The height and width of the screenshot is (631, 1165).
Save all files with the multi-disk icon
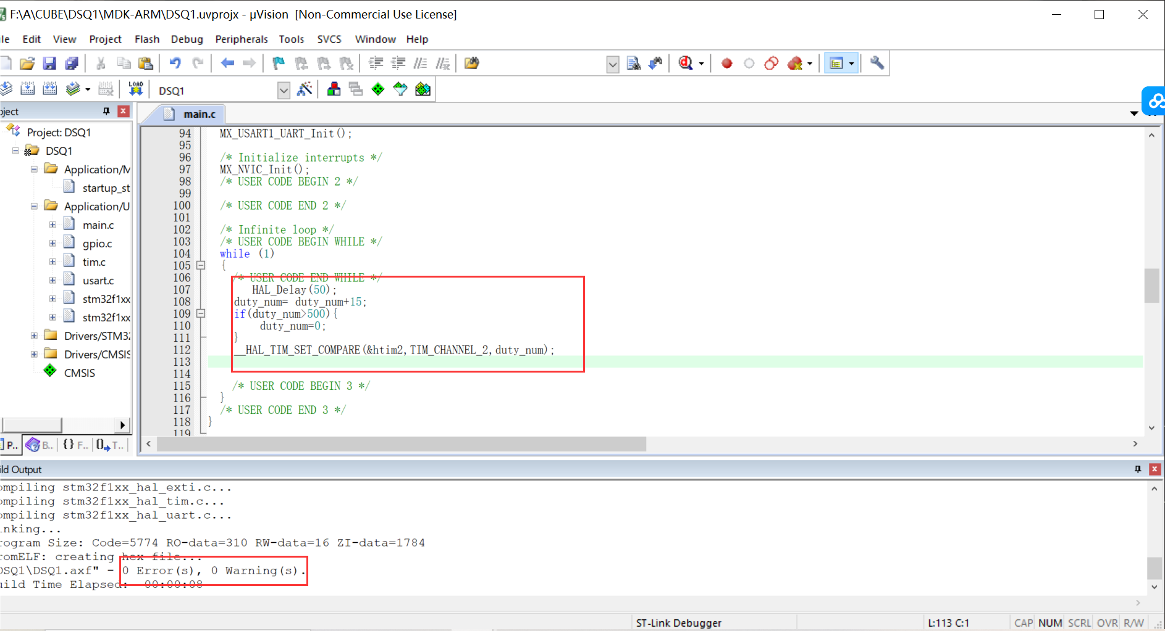click(x=72, y=63)
